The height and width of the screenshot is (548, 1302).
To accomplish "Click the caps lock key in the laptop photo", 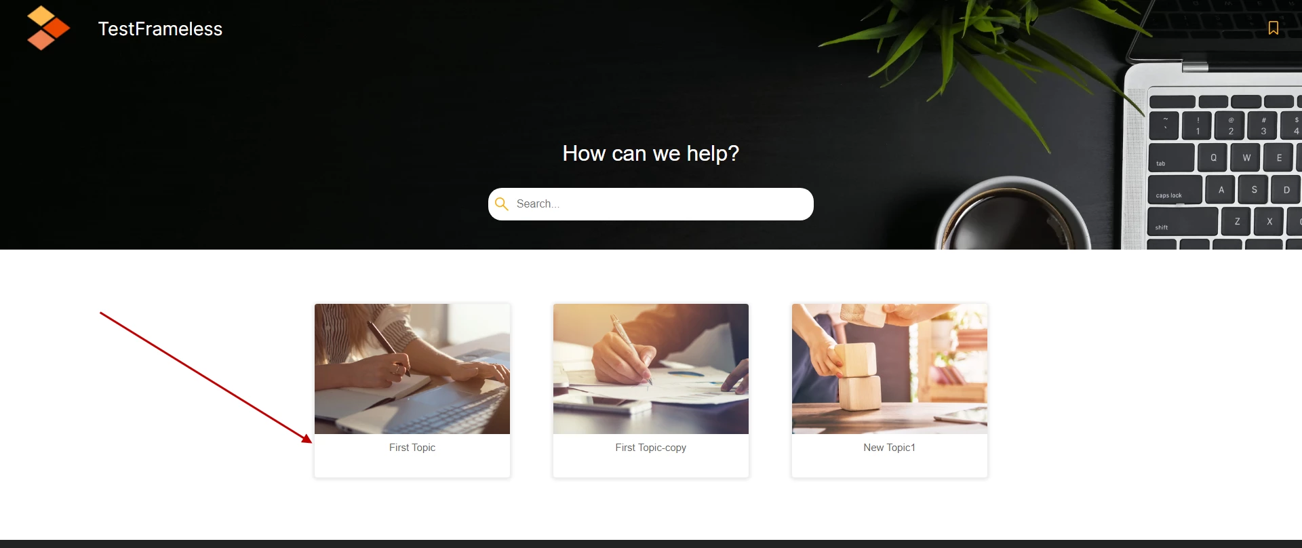I will coord(1175,189).
